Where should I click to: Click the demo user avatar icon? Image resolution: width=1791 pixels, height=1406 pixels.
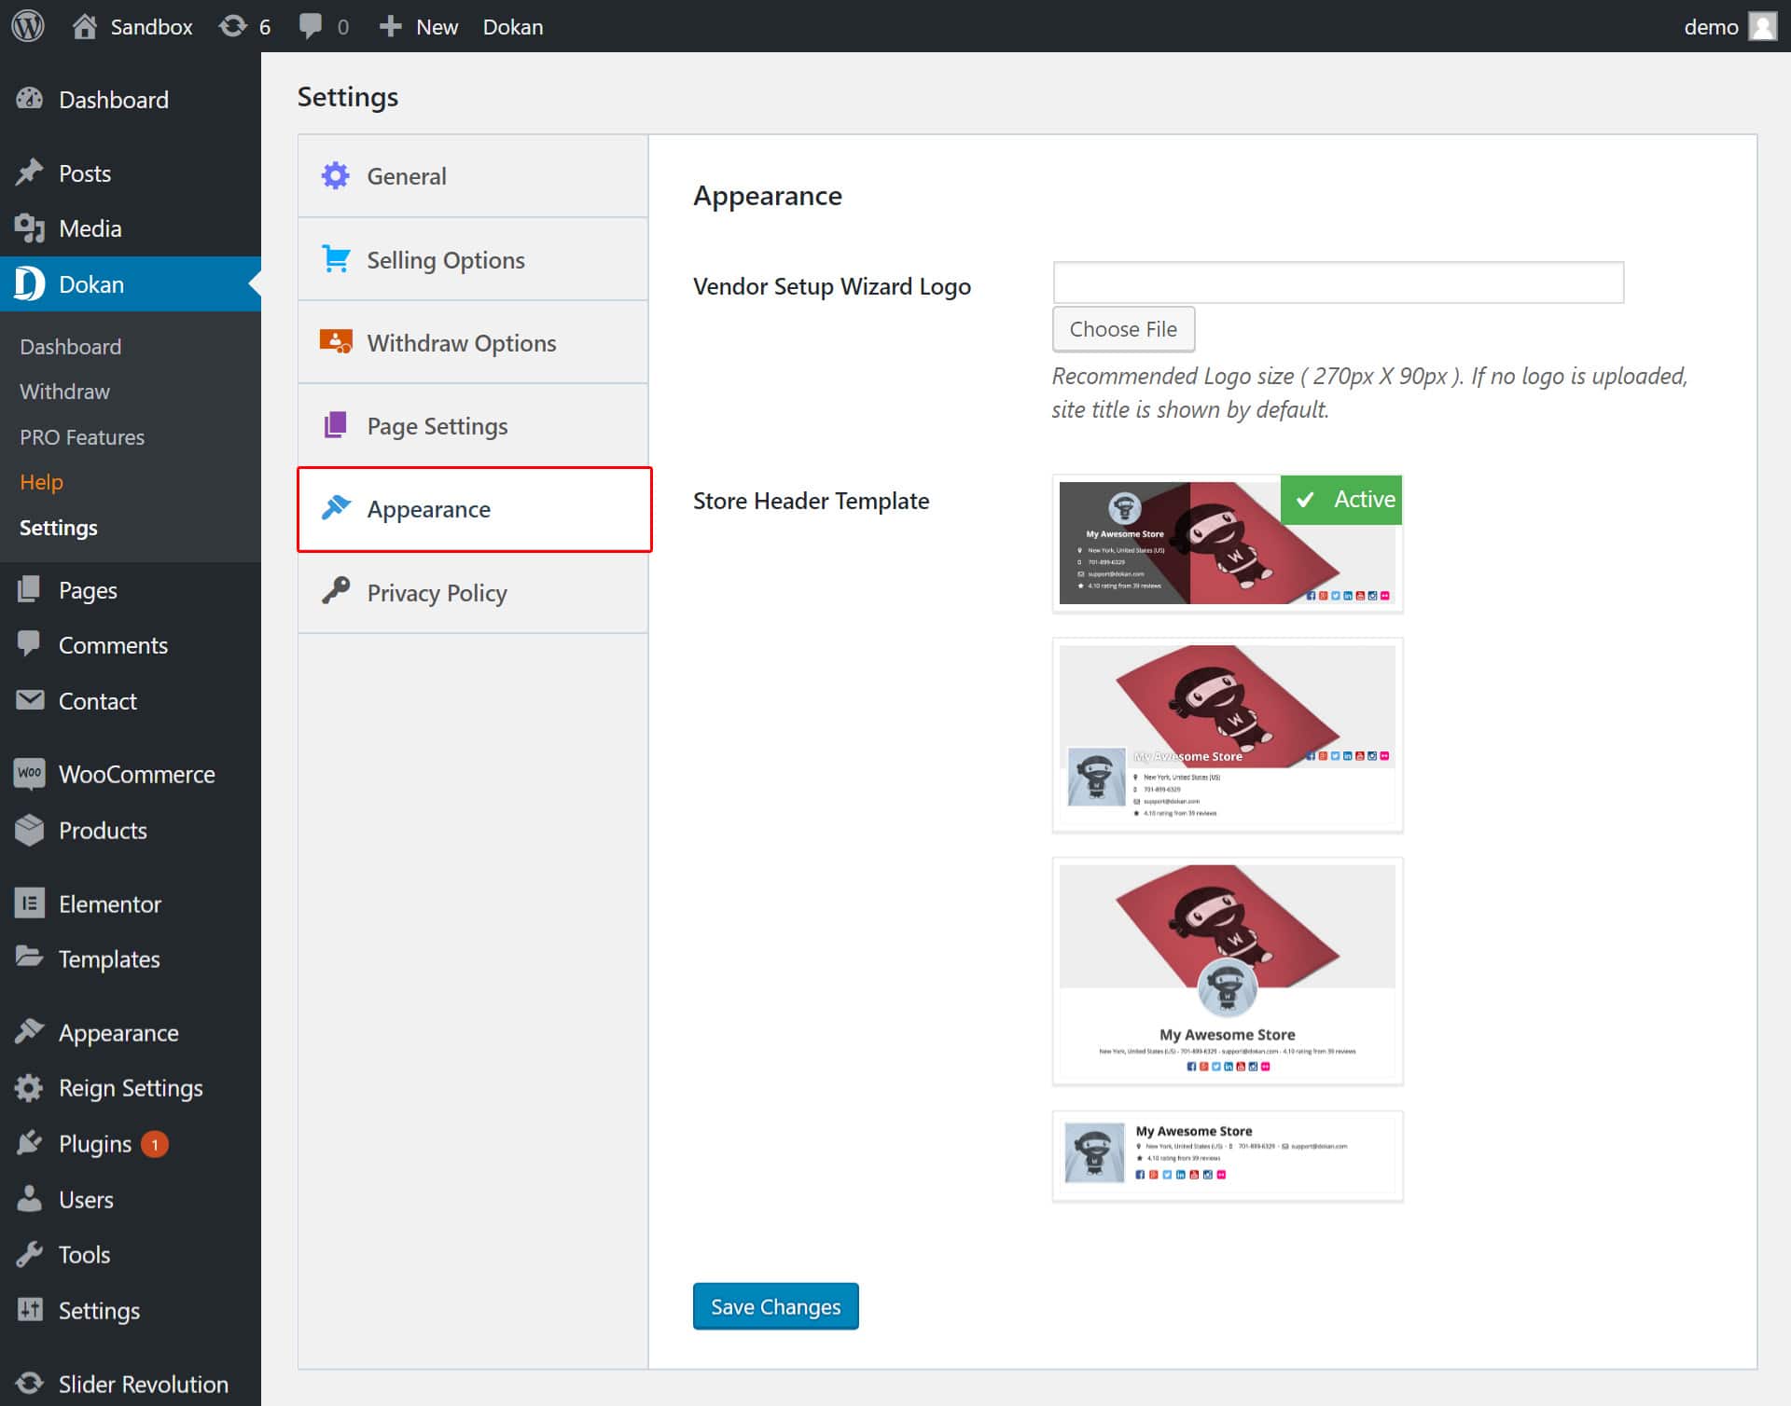pos(1762,26)
